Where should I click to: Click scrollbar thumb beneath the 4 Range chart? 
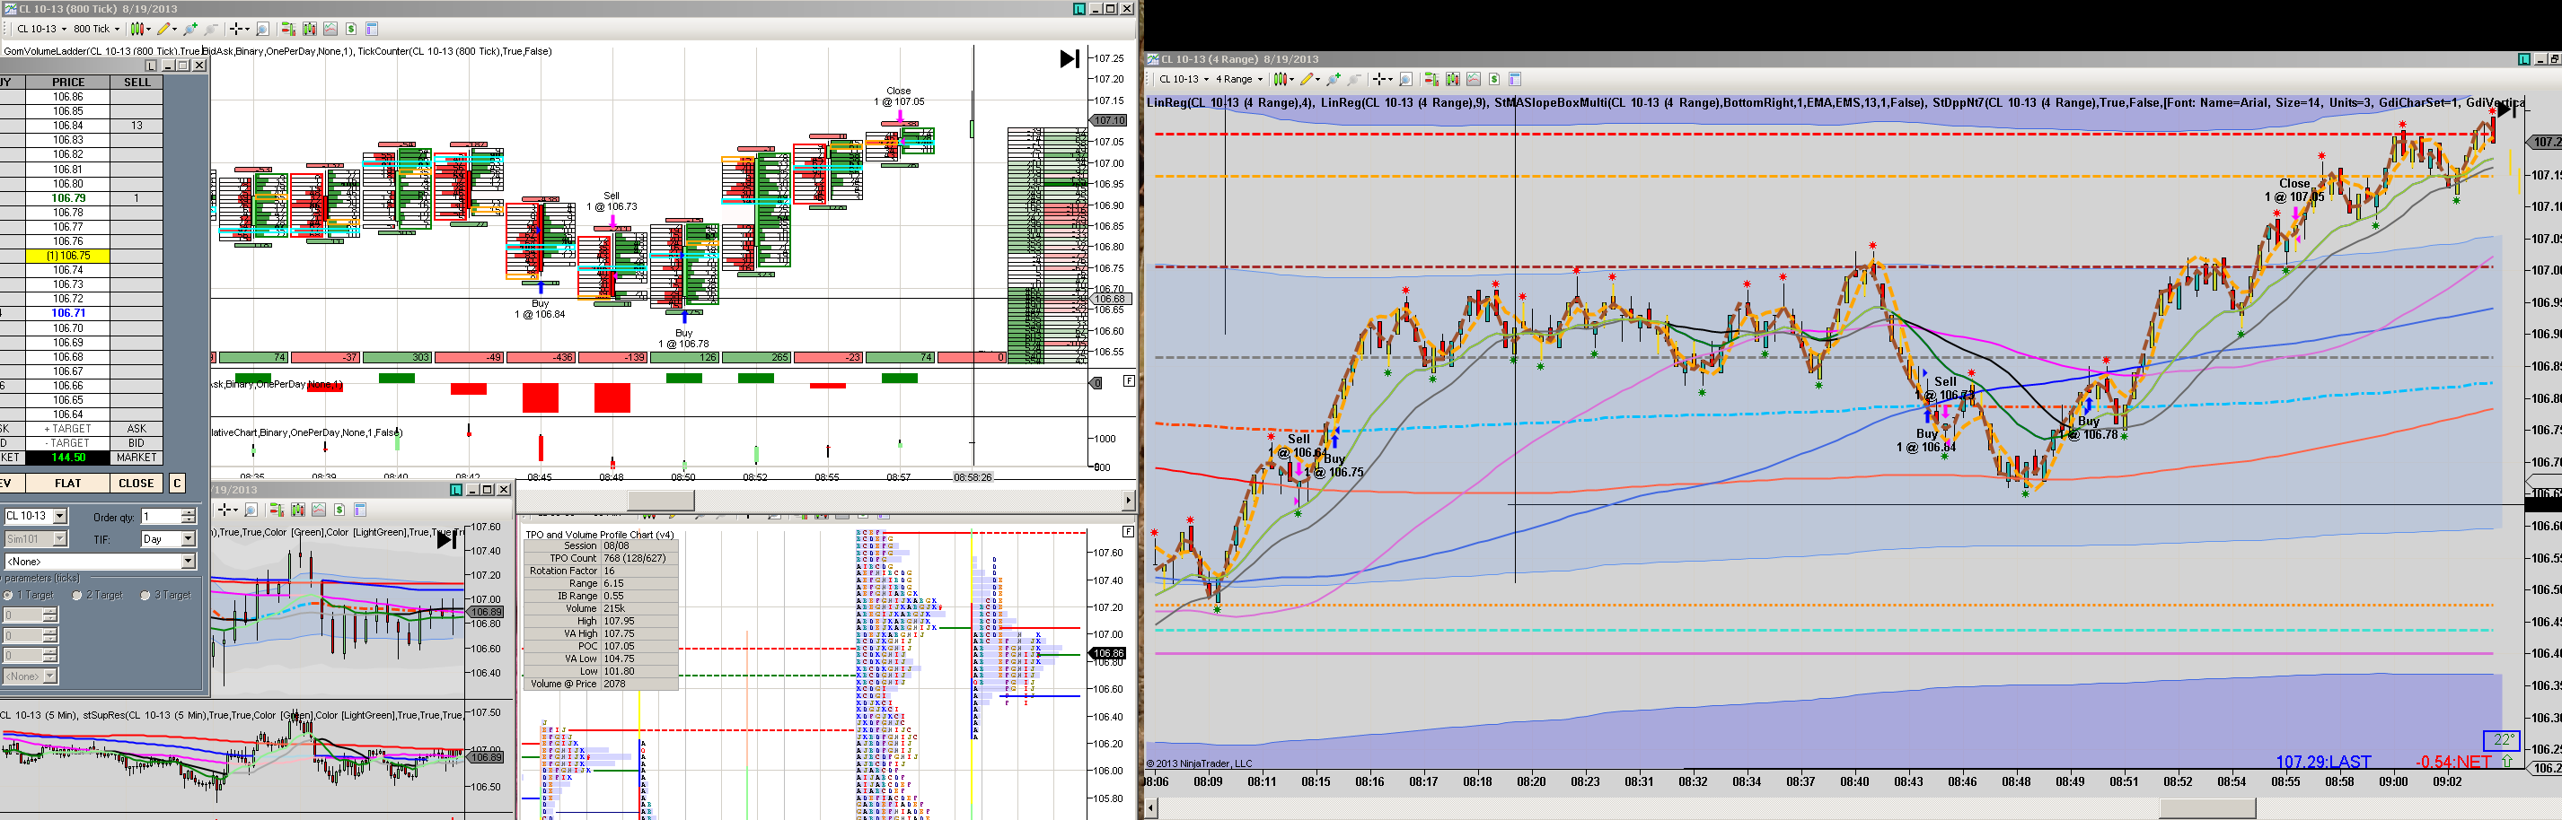pyautogui.click(x=2207, y=808)
